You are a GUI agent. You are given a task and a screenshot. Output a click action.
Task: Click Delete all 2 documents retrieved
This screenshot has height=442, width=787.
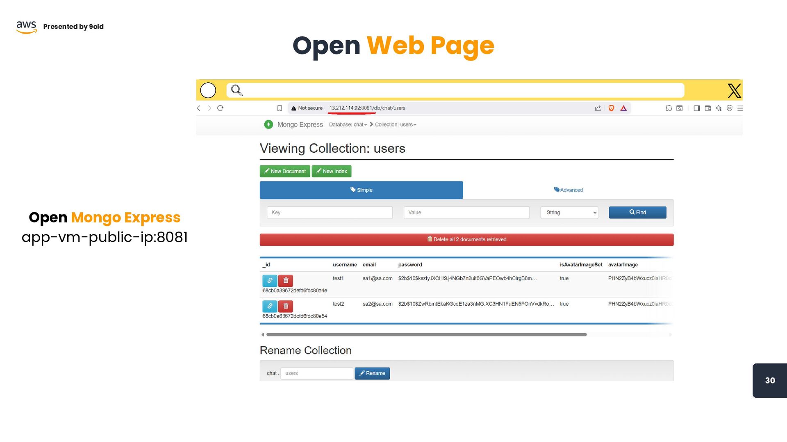pyautogui.click(x=466, y=239)
